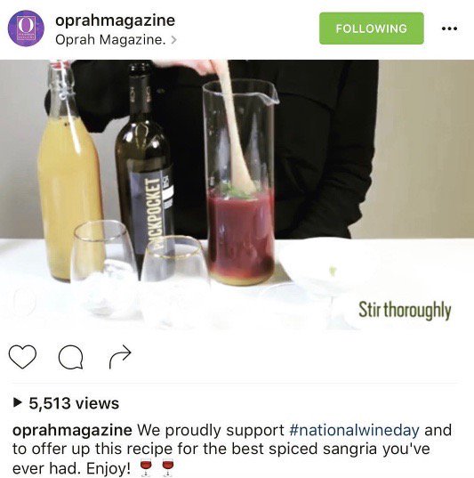Click the play triangle beside the view count
The width and height of the screenshot is (474, 478).
18,403
